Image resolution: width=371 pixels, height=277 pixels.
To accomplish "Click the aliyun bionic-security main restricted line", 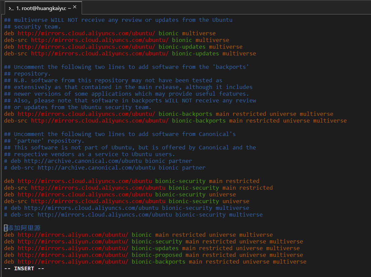I will pos(154,241).
